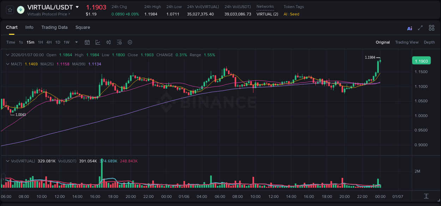Image resolution: width=441 pixels, height=206 pixels.
Task: Open the Depth view
Action: (x=429, y=42)
